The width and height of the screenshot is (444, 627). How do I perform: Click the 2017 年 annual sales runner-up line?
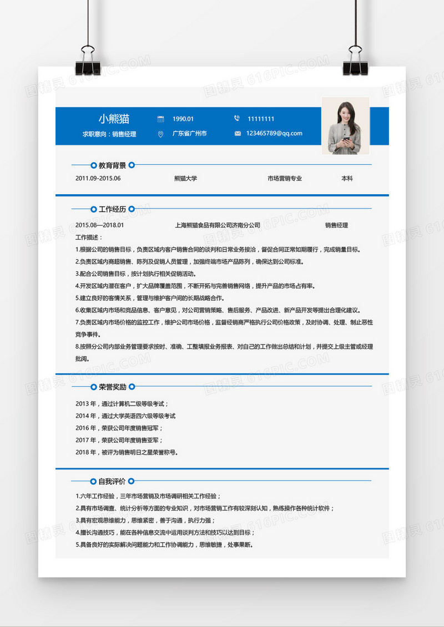(119, 440)
